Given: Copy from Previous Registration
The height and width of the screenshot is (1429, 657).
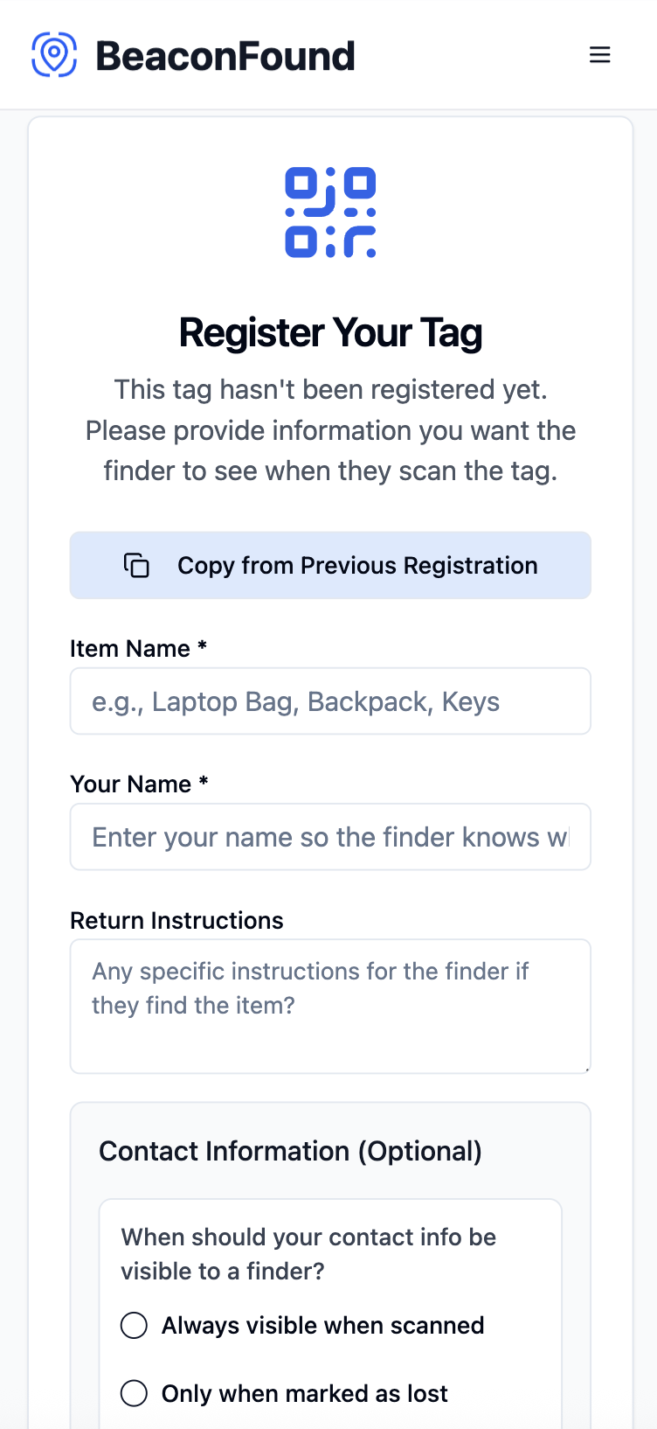Looking at the screenshot, I should 330,566.
